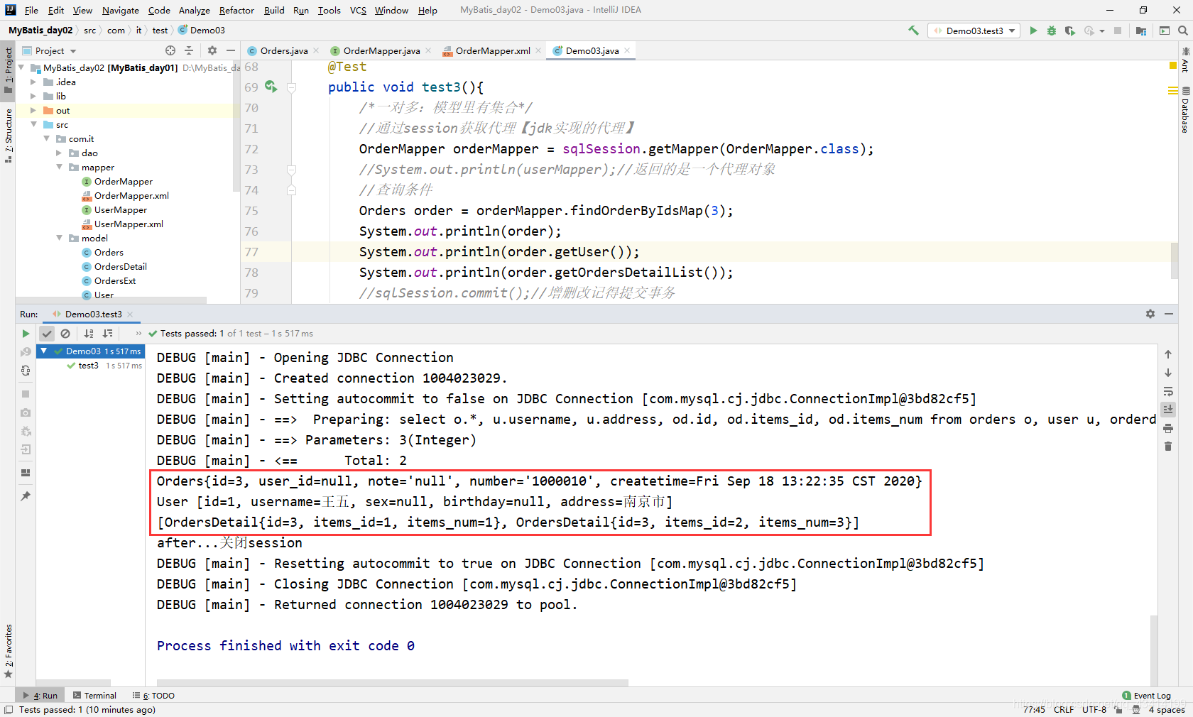This screenshot has width=1193, height=717.
Task: Open Demo03.test3 run configuration dropdown
Action: click(974, 31)
